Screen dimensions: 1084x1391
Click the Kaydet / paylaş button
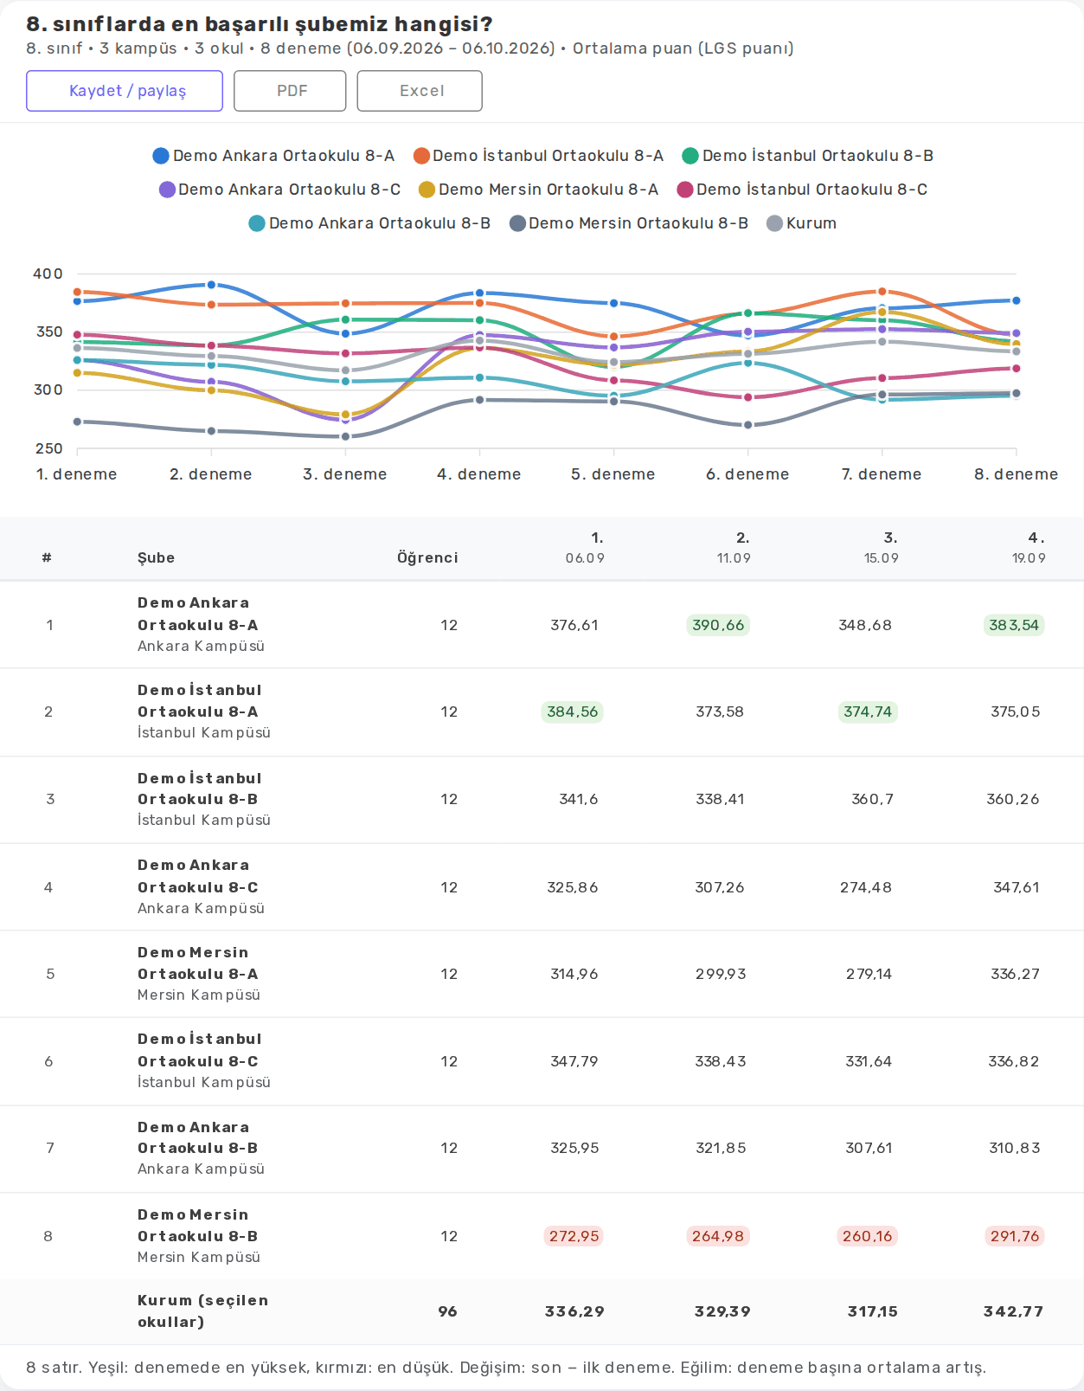coord(125,91)
